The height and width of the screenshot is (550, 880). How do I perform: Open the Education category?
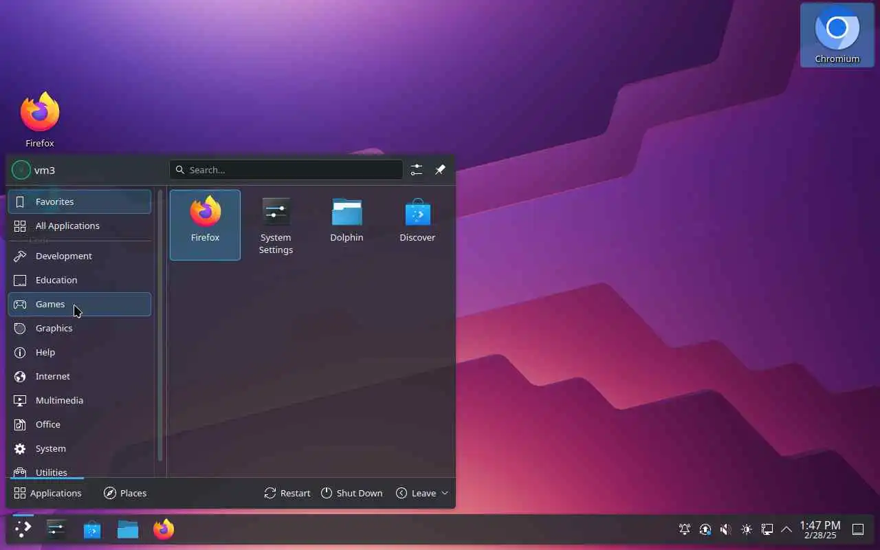point(80,280)
